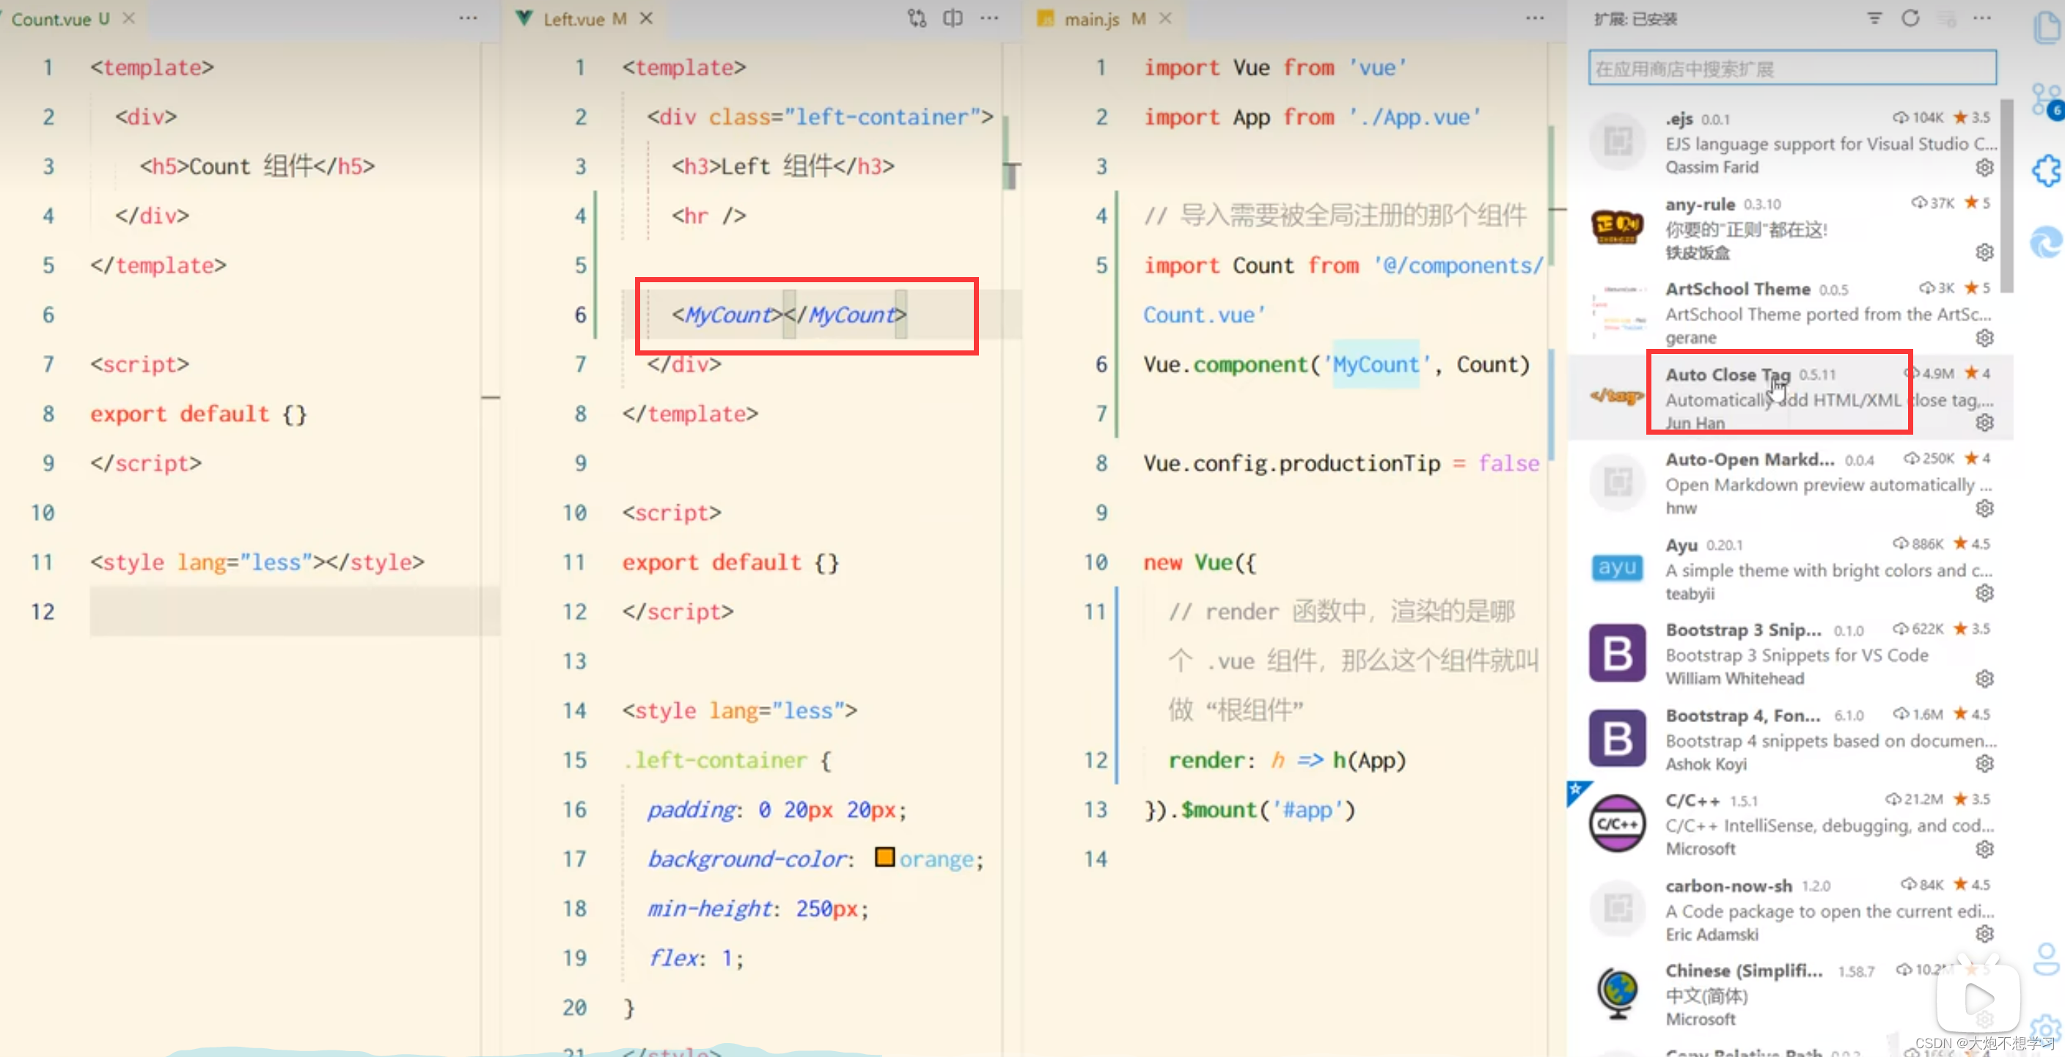
Task: Open views and more actions in extensions panel
Action: [1982, 18]
